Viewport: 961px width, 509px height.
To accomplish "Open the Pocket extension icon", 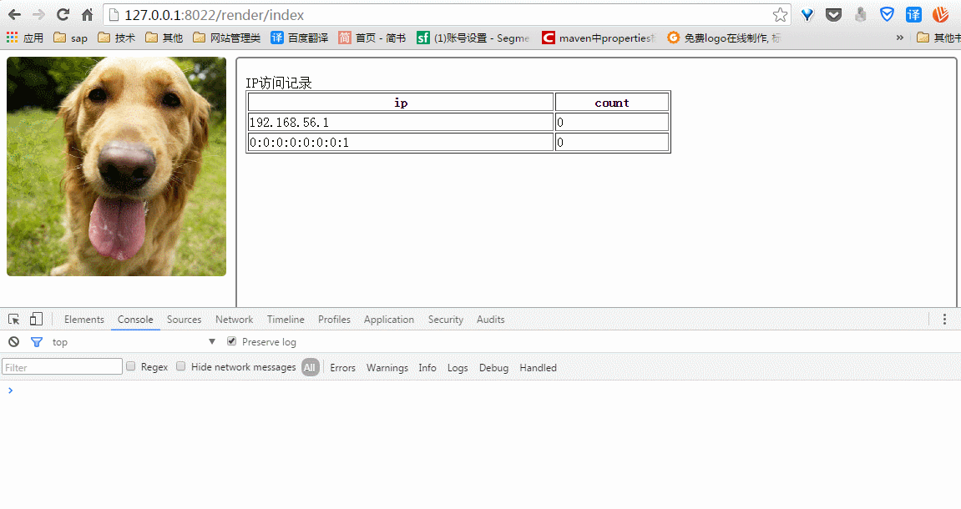I will tap(833, 15).
